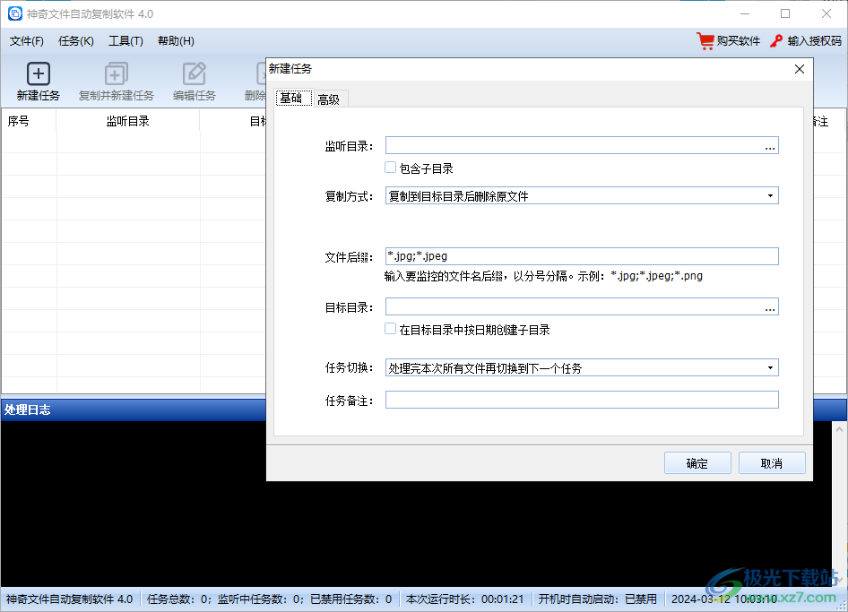Screen dimensions: 848x612
Task: Open the 任务切换 dropdown list
Action: [770, 368]
